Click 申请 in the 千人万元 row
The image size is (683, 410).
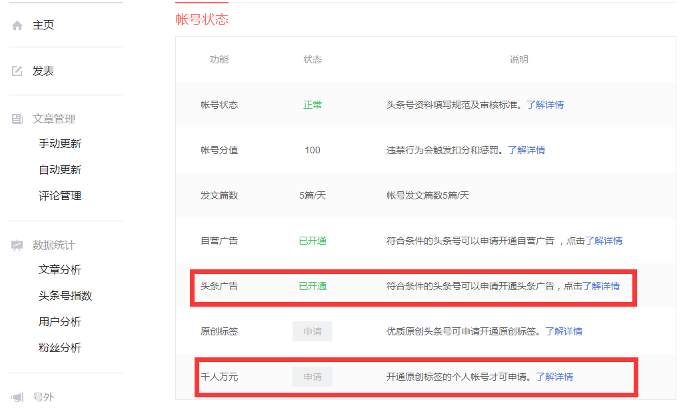312,376
